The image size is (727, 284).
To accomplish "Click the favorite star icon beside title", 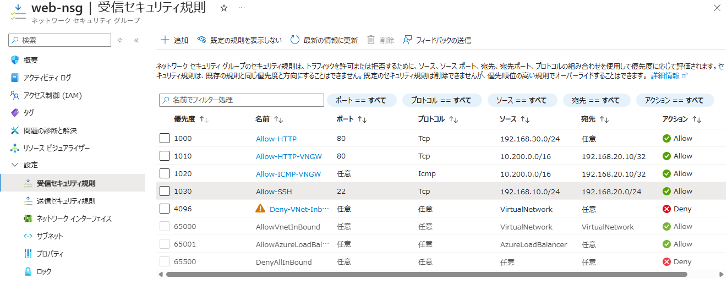I will (223, 8).
